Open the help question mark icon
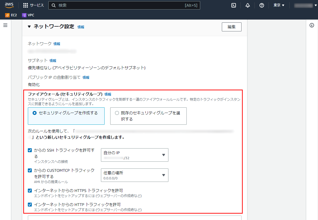This screenshot has height=220, width=318. 261,5
